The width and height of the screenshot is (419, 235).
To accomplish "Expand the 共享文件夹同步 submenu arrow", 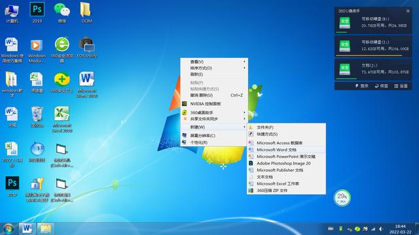I will pyautogui.click(x=244, y=119).
